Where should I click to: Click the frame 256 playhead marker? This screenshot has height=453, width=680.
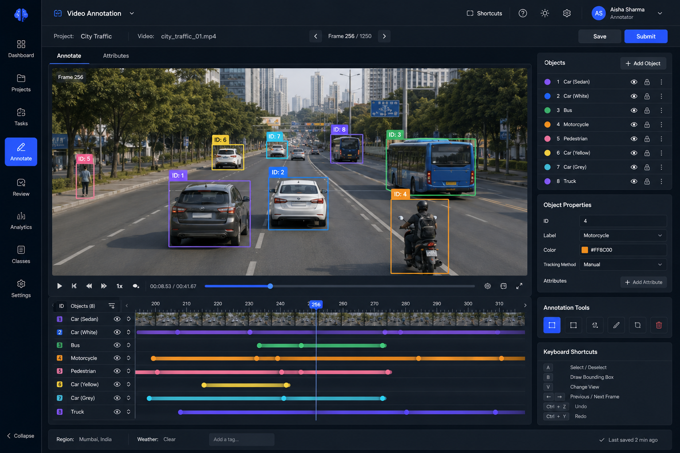click(316, 304)
